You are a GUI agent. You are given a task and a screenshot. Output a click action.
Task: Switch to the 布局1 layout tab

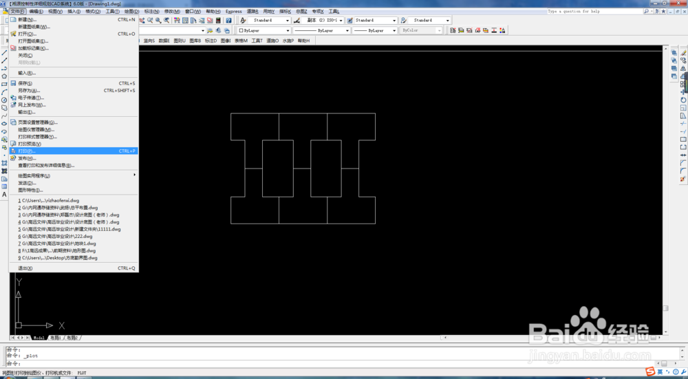pos(56,338)
